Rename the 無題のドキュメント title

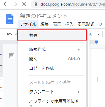[44, 16]
